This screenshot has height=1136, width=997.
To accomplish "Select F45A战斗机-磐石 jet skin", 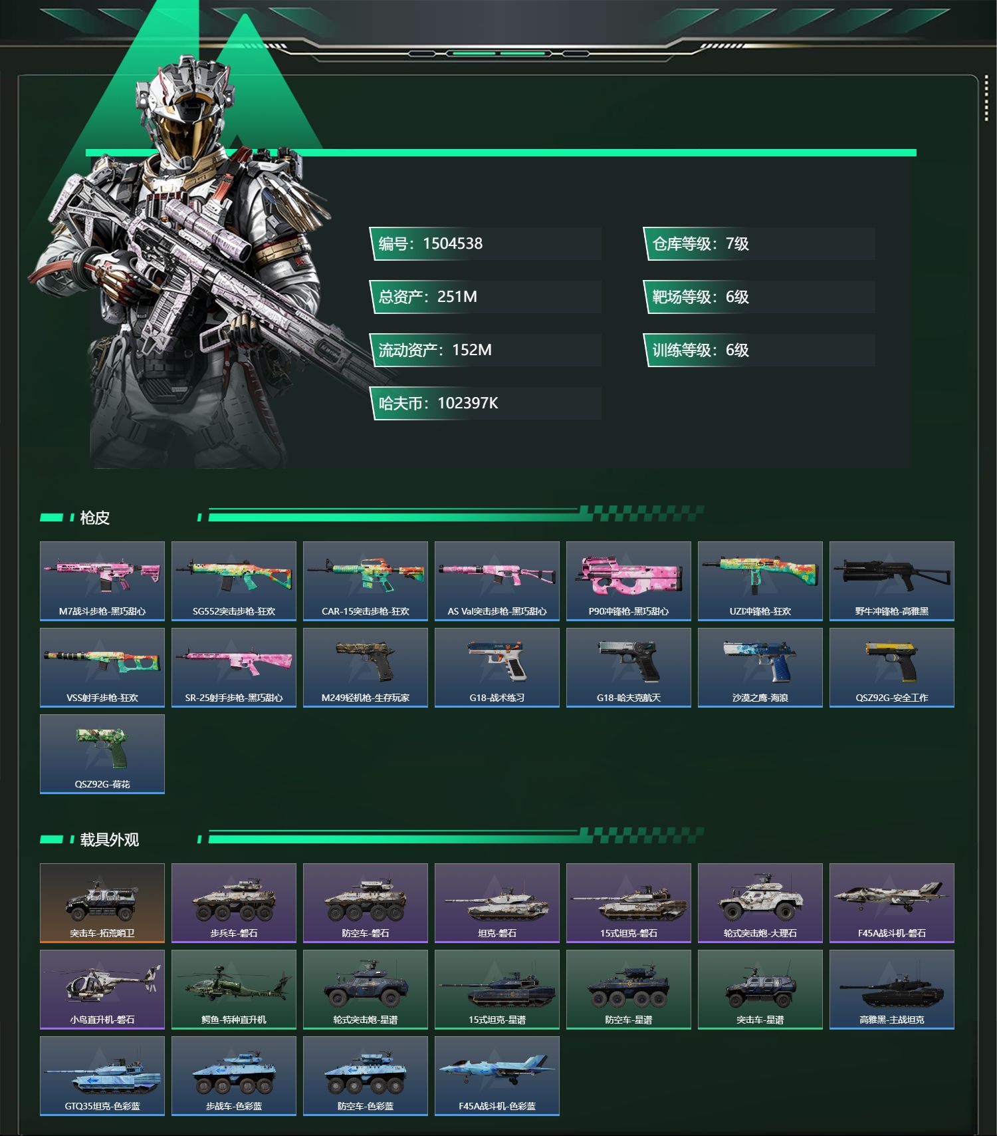I will [892, 903].
